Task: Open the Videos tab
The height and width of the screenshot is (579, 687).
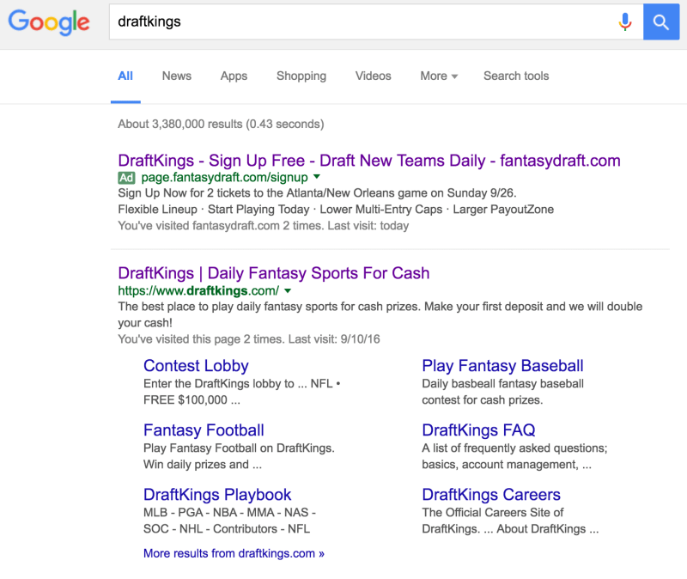Action: pyautogui.click(x=373, y=76)
